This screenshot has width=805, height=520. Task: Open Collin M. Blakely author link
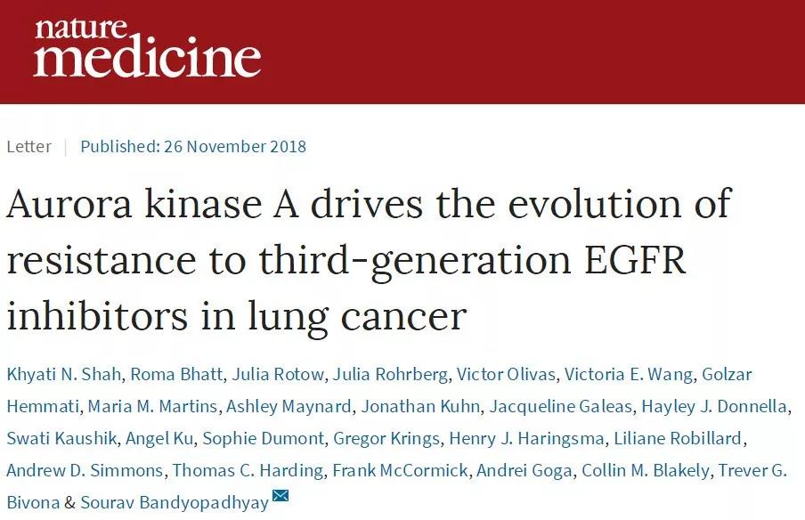coord(646,470)
